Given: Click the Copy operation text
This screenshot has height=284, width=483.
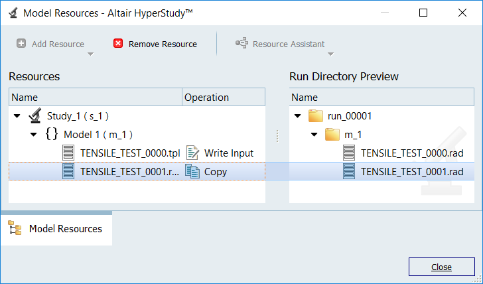Looking at the screenshot, I should click(x=216, y=172).
